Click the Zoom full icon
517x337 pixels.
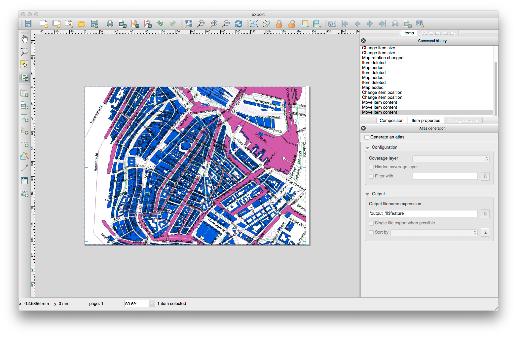[188, 24]
